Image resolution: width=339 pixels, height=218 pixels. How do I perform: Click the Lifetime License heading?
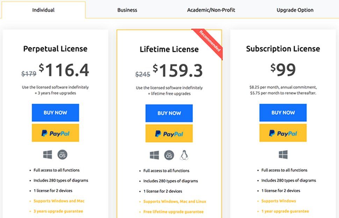(169, 49)
